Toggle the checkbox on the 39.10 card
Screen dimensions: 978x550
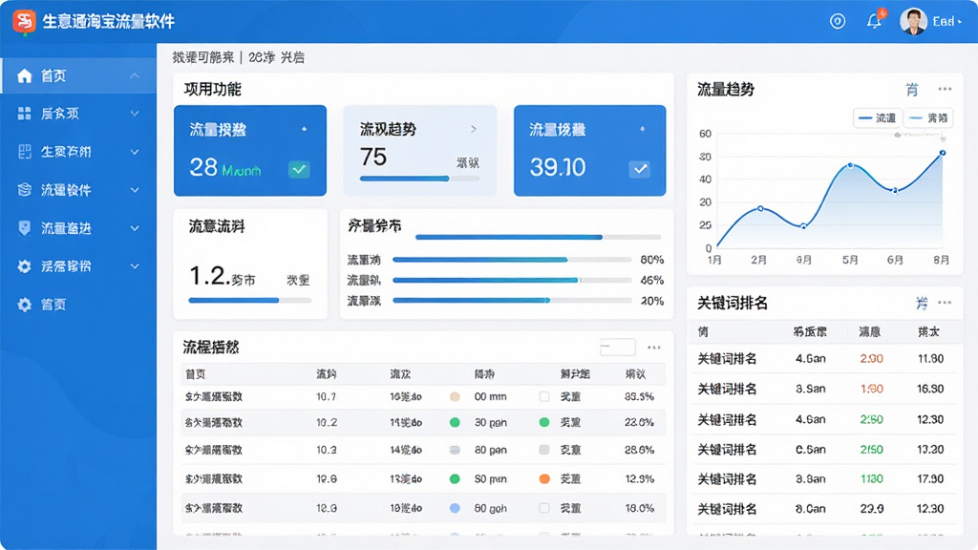[639, 169]
